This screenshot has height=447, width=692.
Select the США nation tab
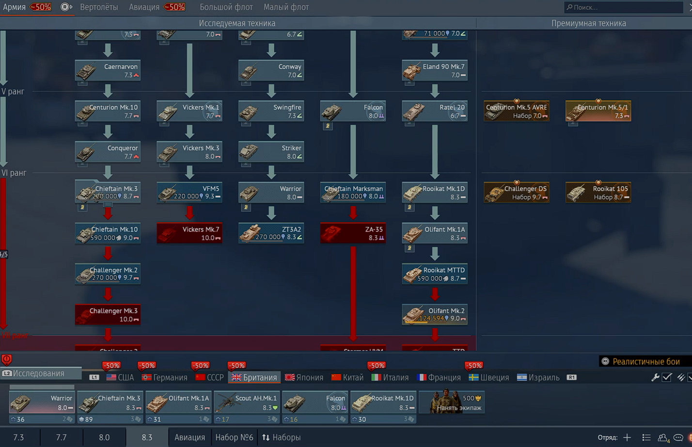[x=120, y=377]
